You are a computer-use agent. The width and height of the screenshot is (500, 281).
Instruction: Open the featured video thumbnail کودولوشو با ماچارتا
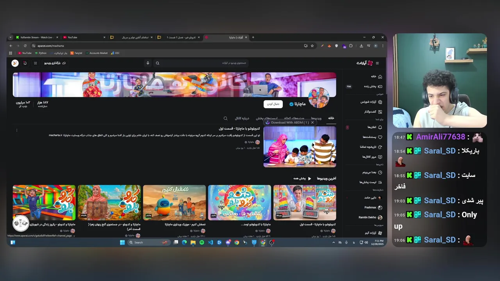[x=300, y=147]
